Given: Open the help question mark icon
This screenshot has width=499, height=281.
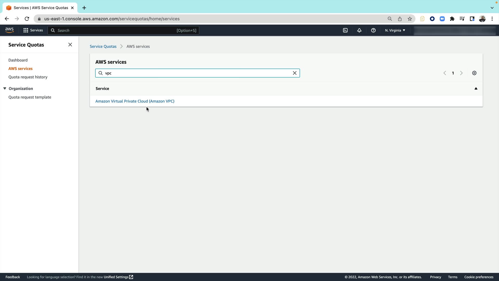Looking at the screenshot, I should pos(373,30).
